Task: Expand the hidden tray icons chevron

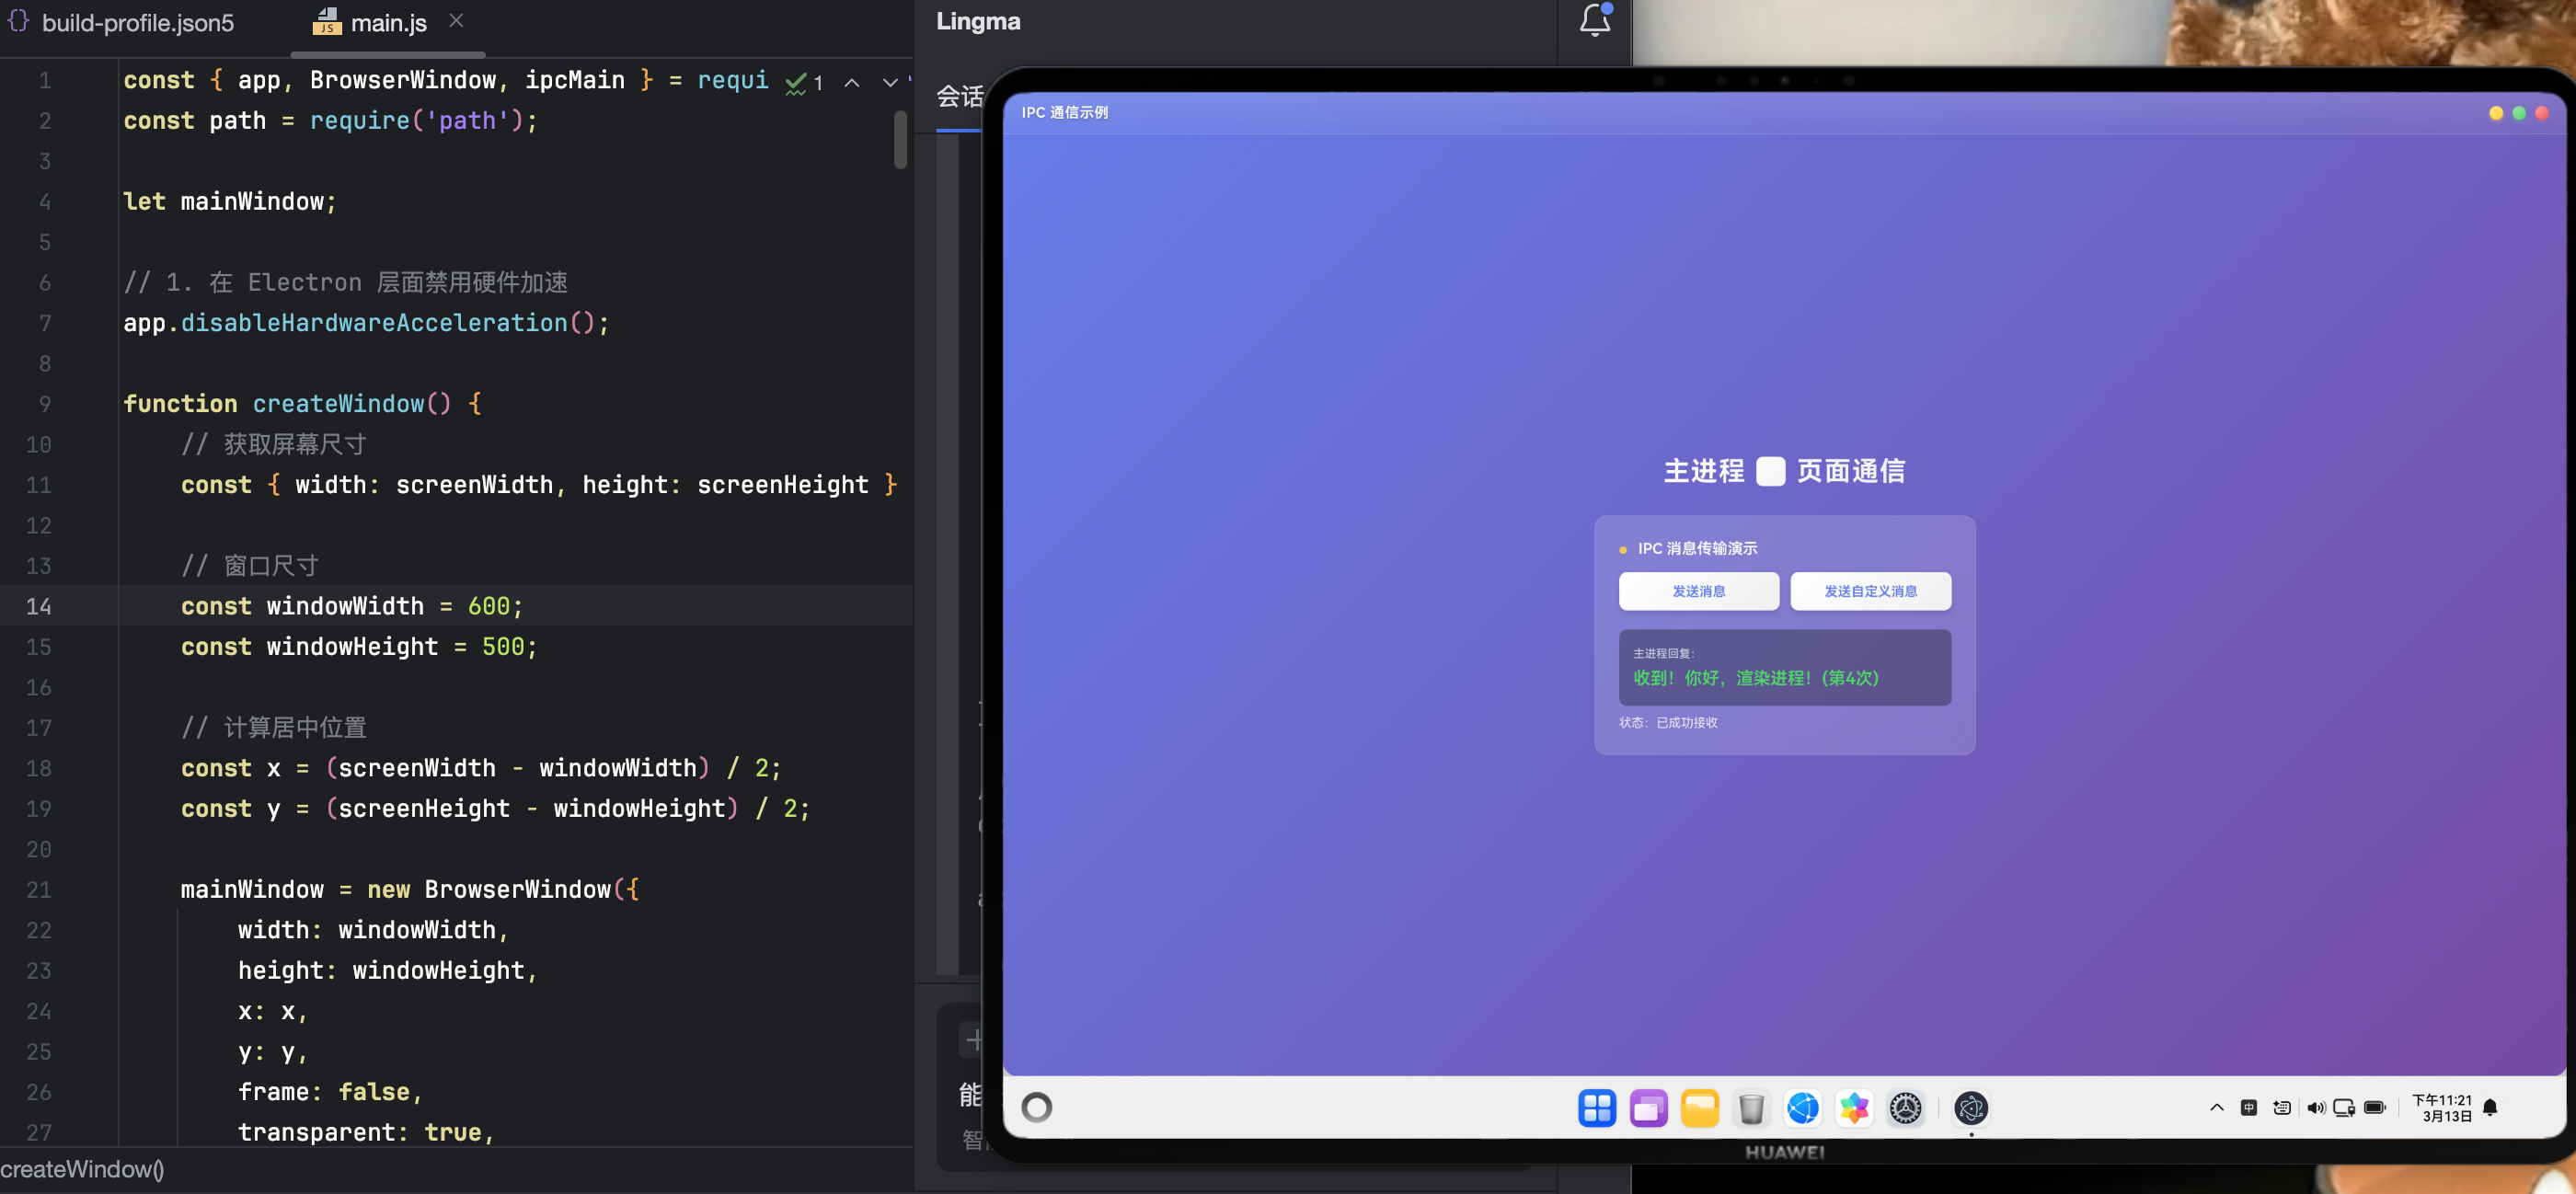Action: point(2216,1107)
